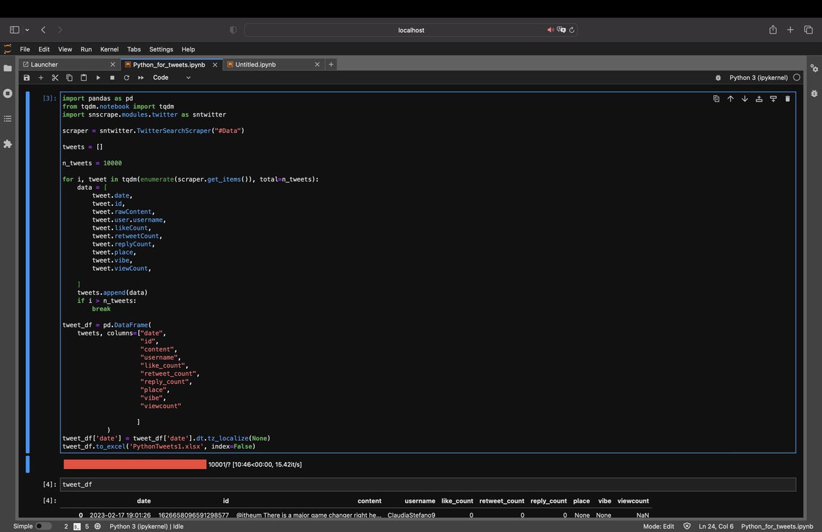Open the Safari Share button
The width and height of the screenshot is (822, 532).
(x=773, y=29)
